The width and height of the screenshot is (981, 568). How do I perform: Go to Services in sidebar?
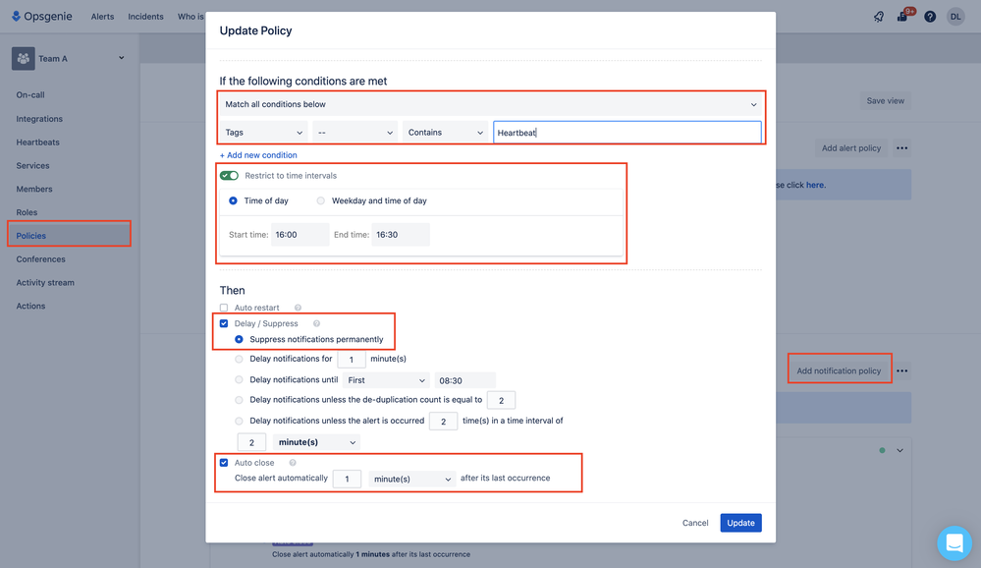click(32, 166)
